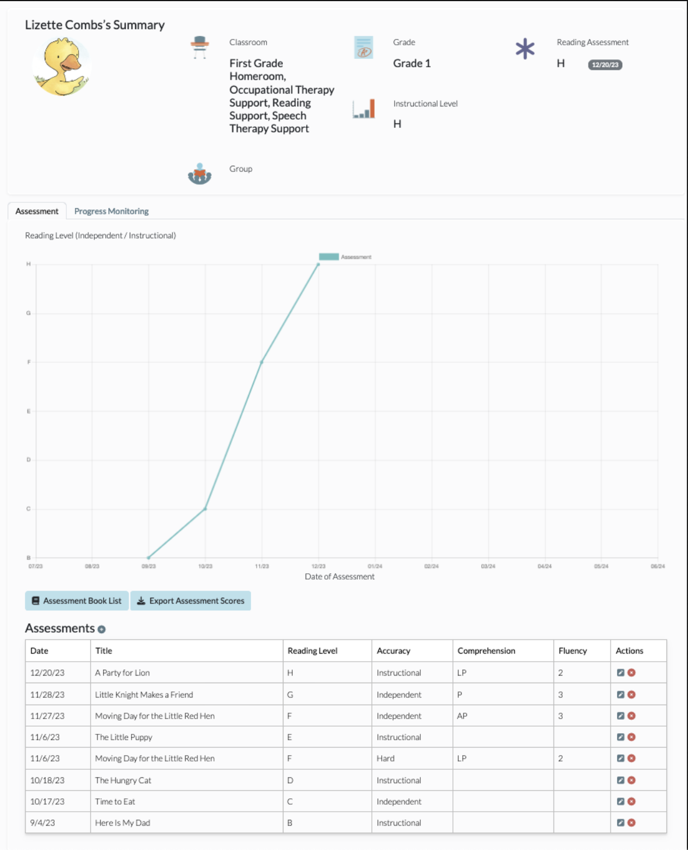Screen dimensions: 688x850
Task: Open the Assessment Book List
Action: pos(77,601)
